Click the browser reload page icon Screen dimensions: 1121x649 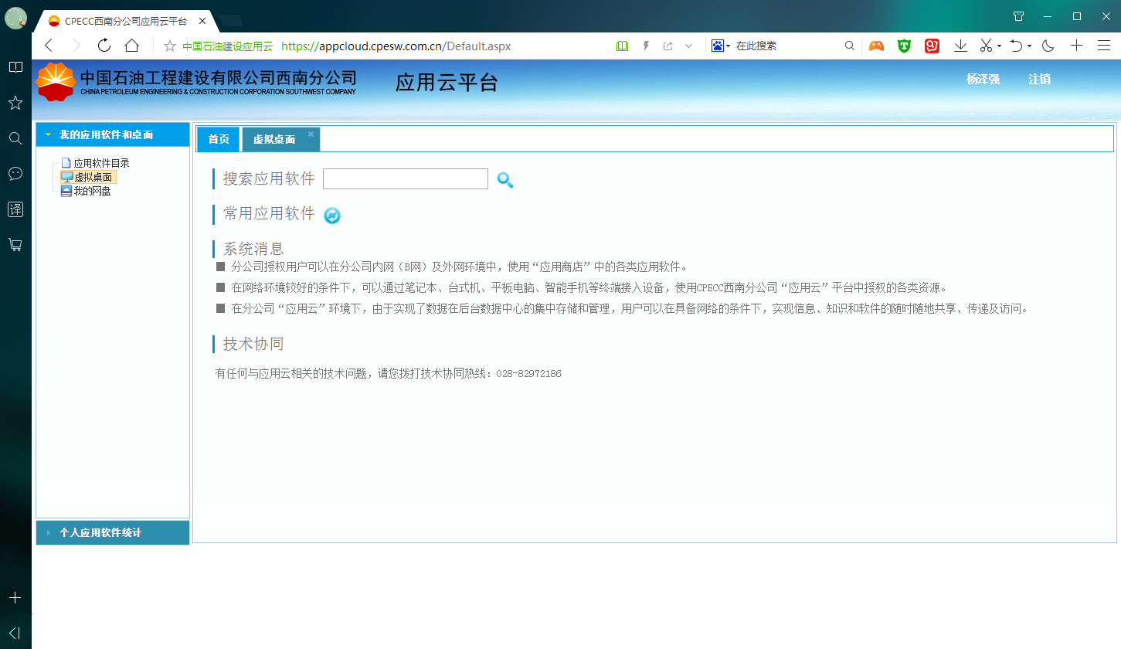(104, 46)
